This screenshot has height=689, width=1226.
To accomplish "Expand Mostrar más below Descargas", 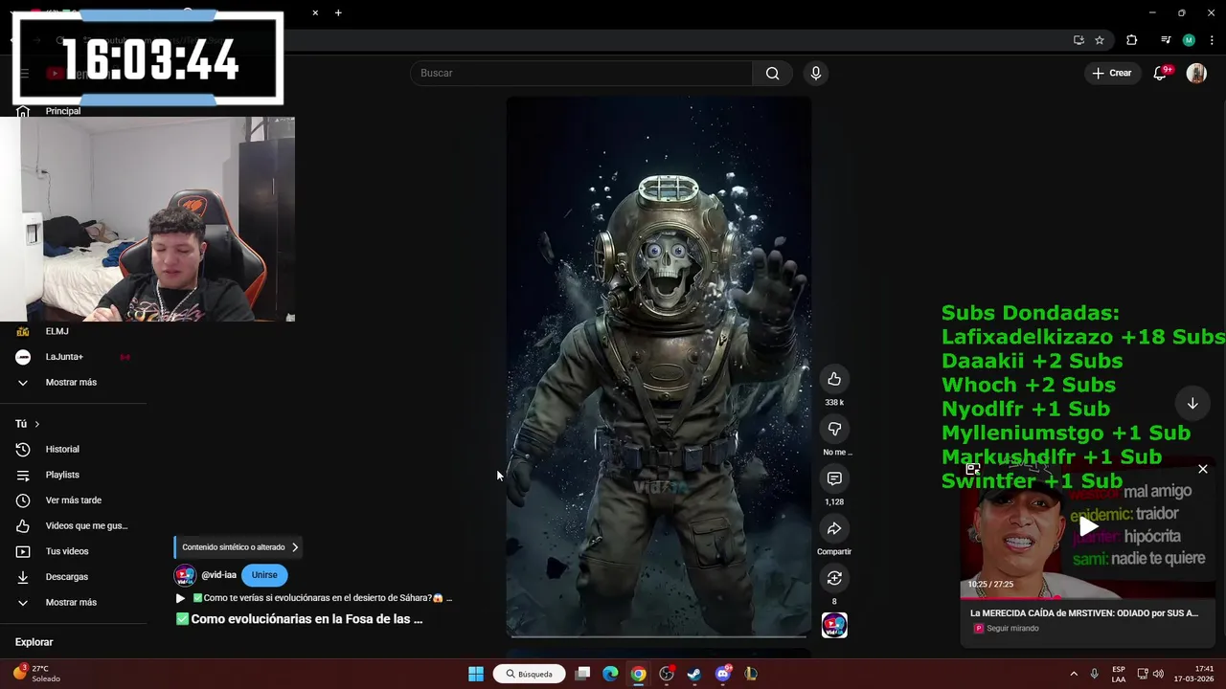I will click(x=73, y=602).
